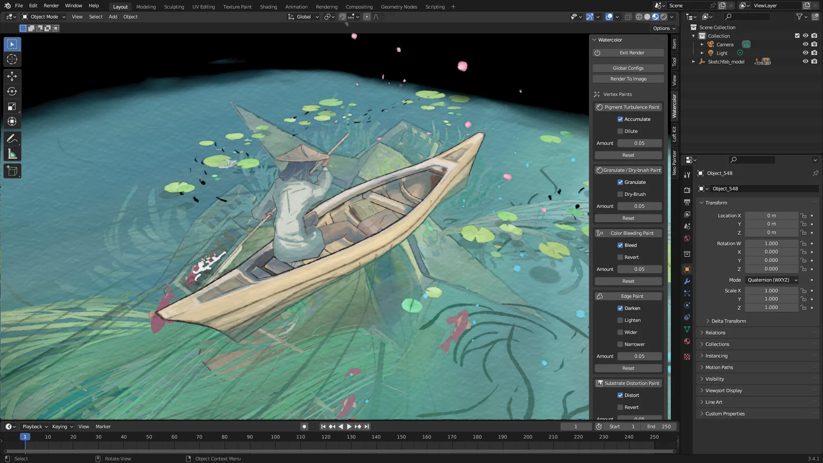Select the Measure tool

[x=12, y=153]
